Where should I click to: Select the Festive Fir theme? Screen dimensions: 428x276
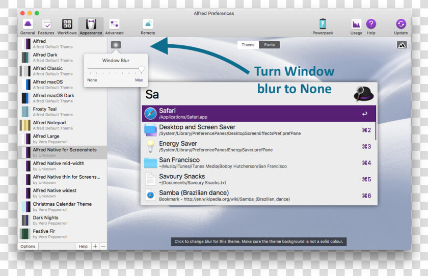coord(63,234)
